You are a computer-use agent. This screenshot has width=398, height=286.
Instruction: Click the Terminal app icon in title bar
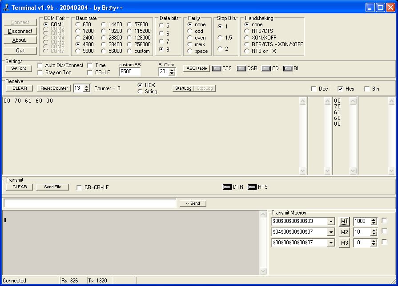tap(6, 8)
